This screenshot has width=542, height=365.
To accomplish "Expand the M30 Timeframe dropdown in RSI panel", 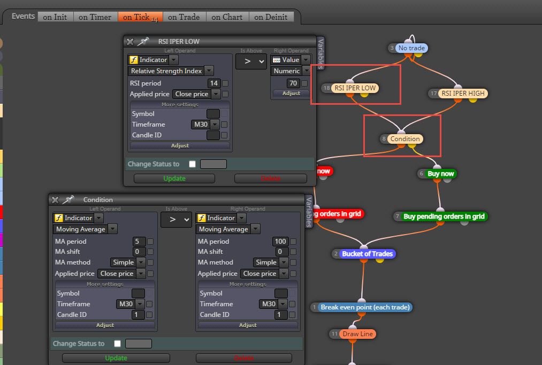I will pyautogui.click(x=215, y=125).
